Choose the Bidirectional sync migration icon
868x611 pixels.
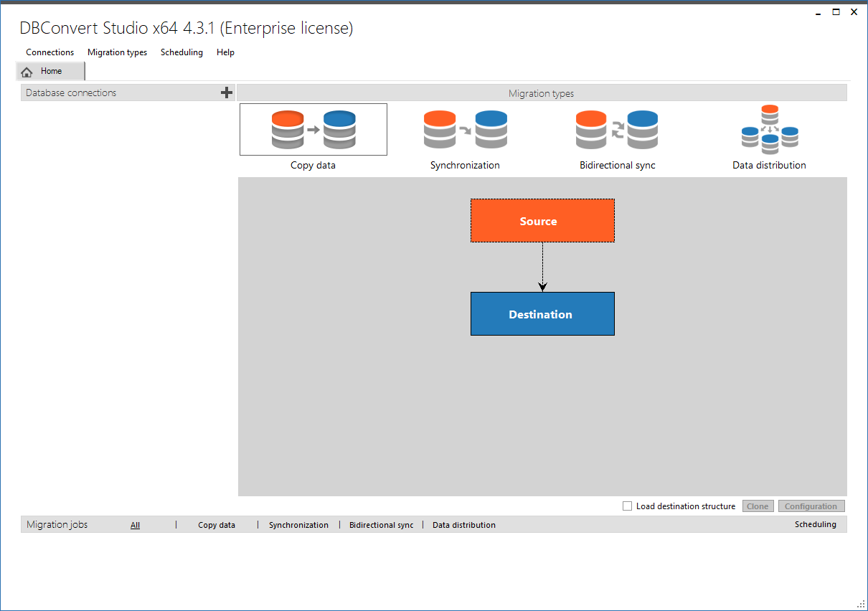[617, 130]
